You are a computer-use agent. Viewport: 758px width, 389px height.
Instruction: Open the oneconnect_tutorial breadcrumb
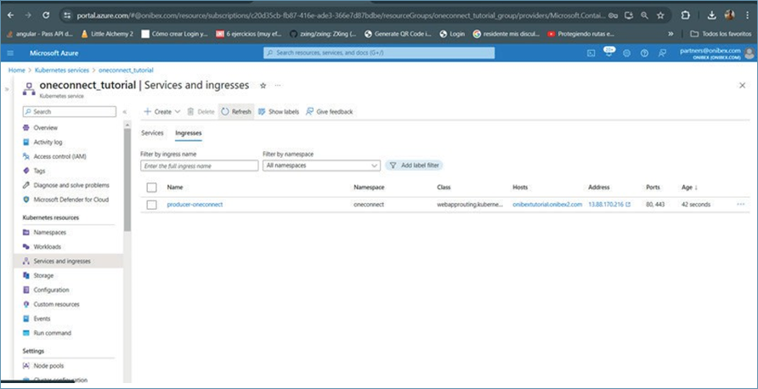click(126, 70)
